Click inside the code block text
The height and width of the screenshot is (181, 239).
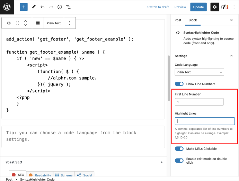pos(83,75)
